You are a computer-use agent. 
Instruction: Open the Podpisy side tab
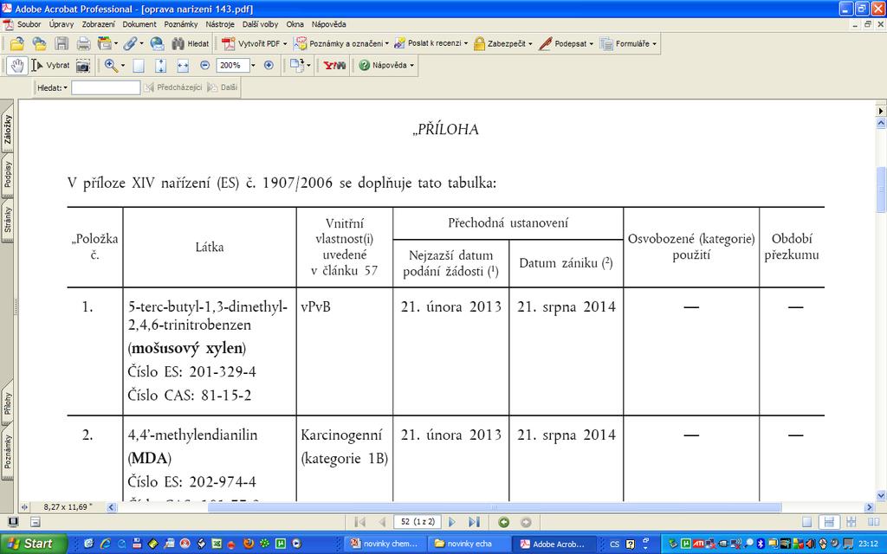[x=7, y=175]
